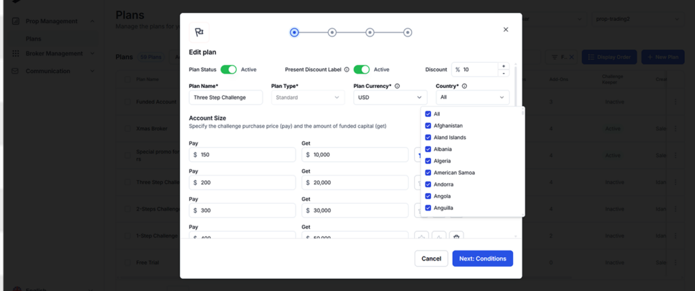695x291 pixels.
Task: Click the info icon next to Plan Currency
Action: pos(397,86)
